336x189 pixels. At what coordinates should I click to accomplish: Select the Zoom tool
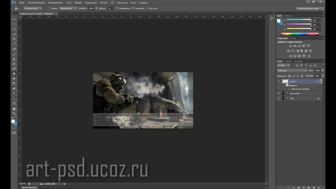(x=14, y=113)
